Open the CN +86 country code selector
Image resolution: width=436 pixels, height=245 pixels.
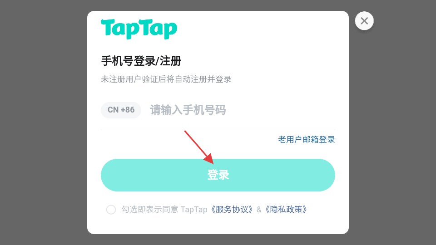[x=121, y=110]
